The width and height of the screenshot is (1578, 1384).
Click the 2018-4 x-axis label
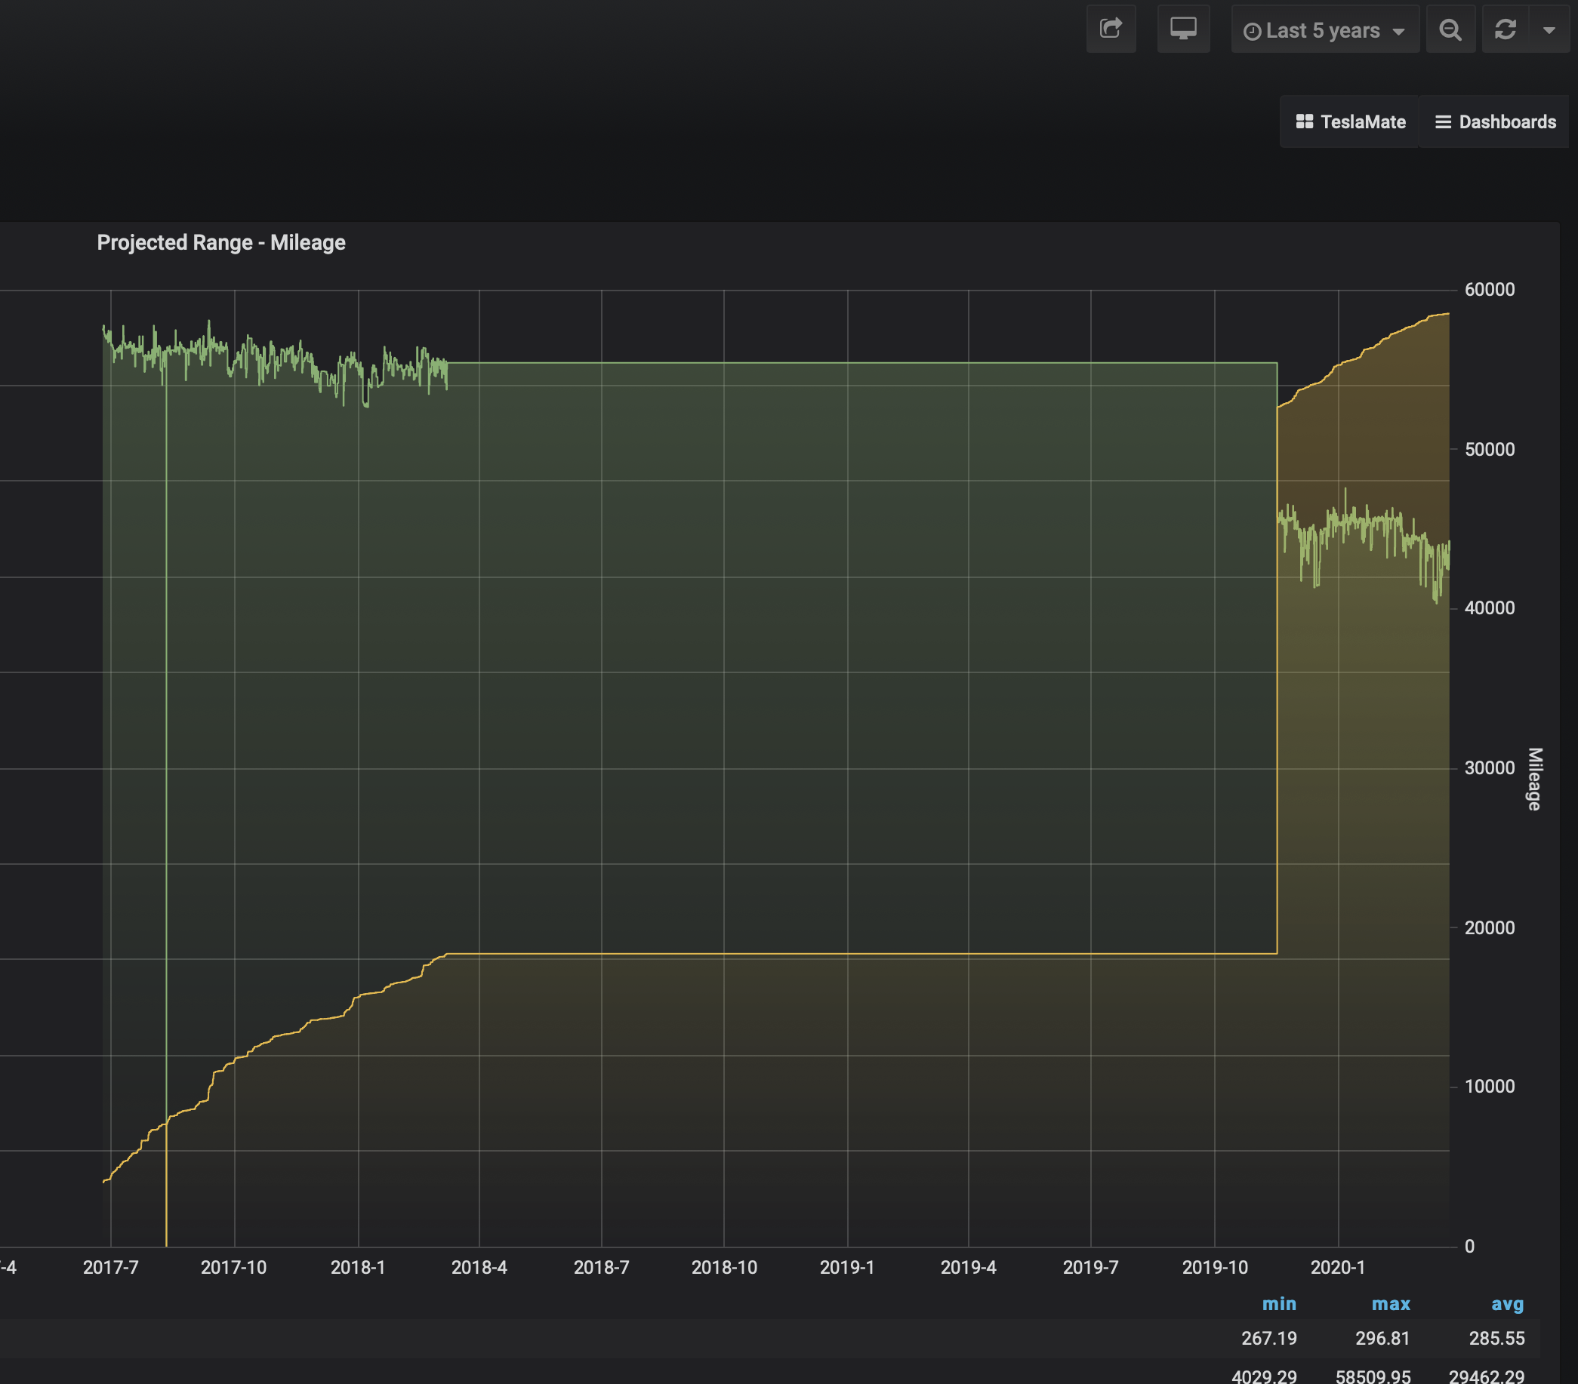[479, 1268]
